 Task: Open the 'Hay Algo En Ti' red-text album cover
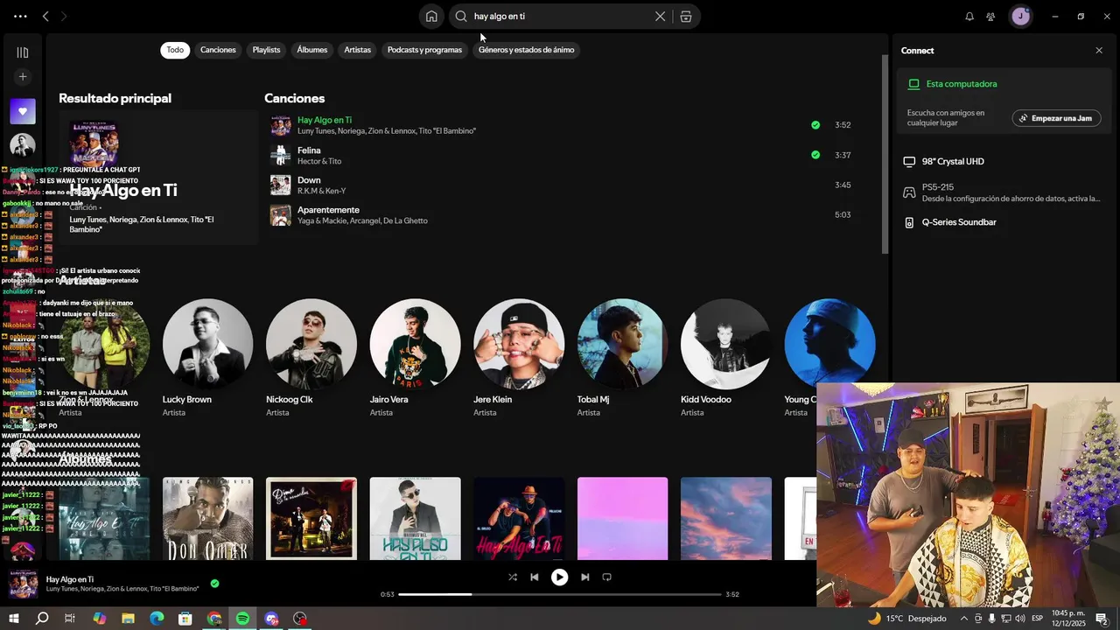click(x=519, y=518)
